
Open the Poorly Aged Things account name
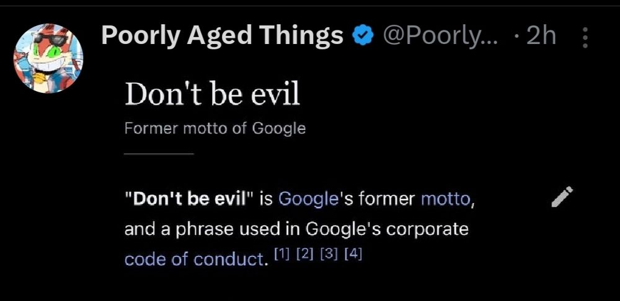(222, 35)
